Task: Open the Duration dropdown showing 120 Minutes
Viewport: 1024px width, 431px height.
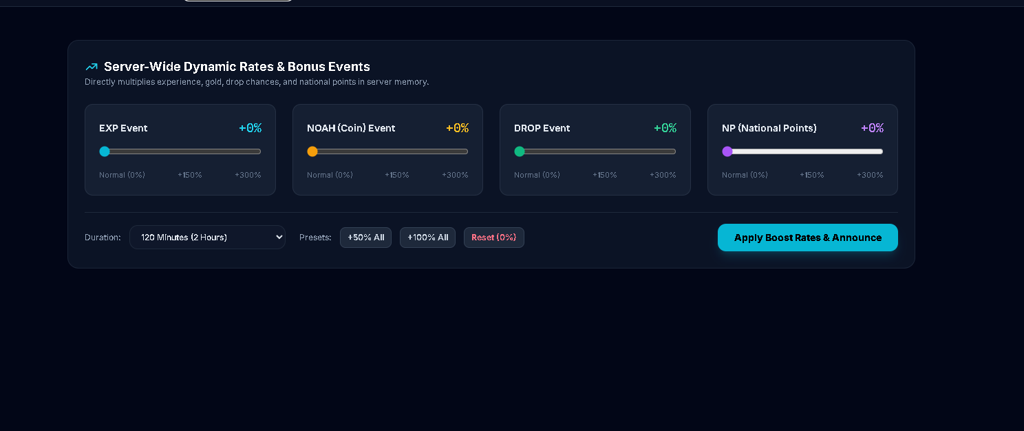Action: 207,237
